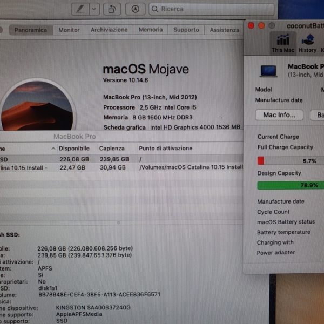Image resolution: width=324 pixels, height=324 pixels.
Task: Click the This Mac icon in coconutBattery
Action: pos(283,43)
